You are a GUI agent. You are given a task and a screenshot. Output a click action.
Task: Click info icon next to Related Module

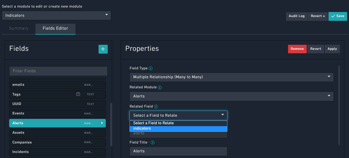pos(160,87)
